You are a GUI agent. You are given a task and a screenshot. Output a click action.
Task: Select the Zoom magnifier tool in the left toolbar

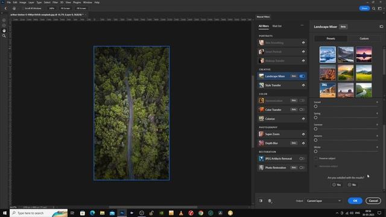click(4, 36)
